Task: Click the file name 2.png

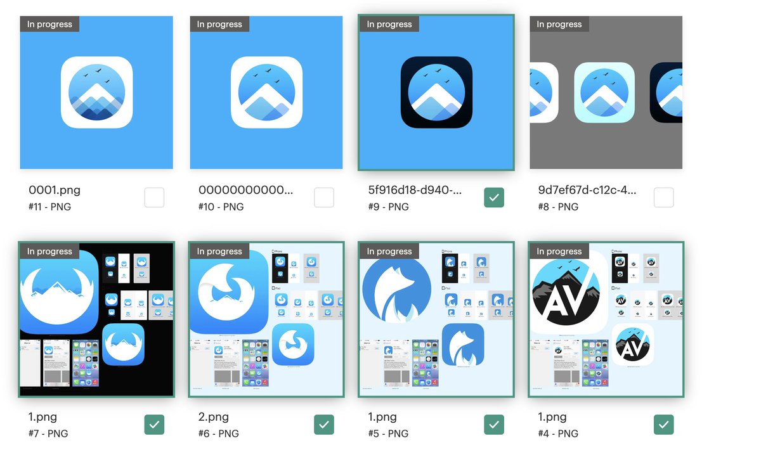Action: point(214,417)
